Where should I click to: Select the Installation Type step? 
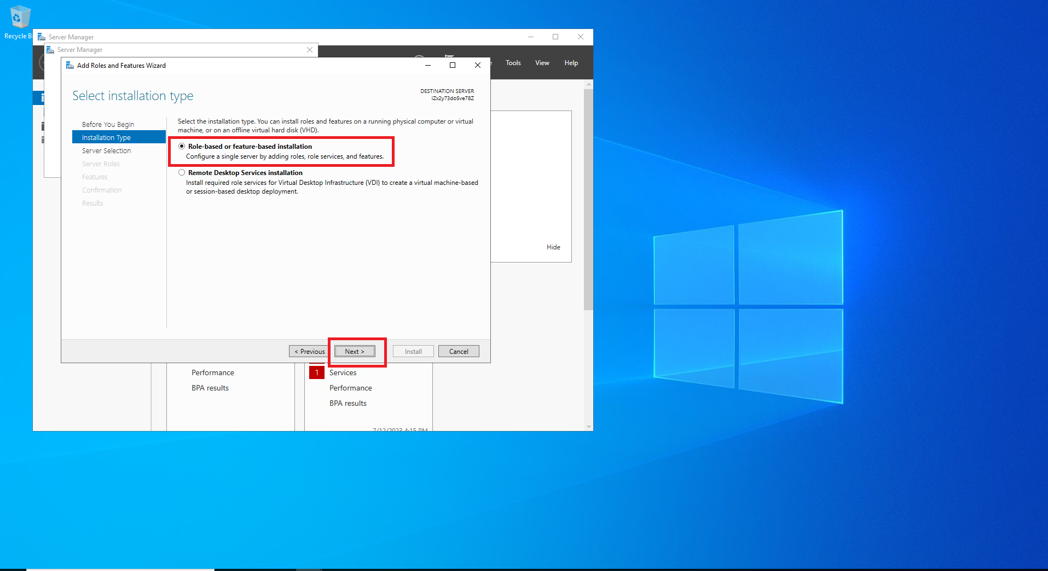pyautogui.click(x=119, y=137)
